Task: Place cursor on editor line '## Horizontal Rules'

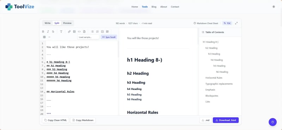Action: pyautogui.click(x=60, y=91)
